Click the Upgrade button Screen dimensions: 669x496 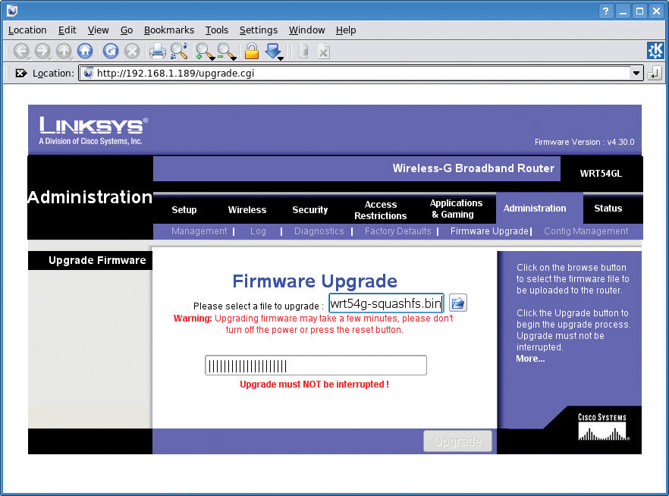pos(457,441)
